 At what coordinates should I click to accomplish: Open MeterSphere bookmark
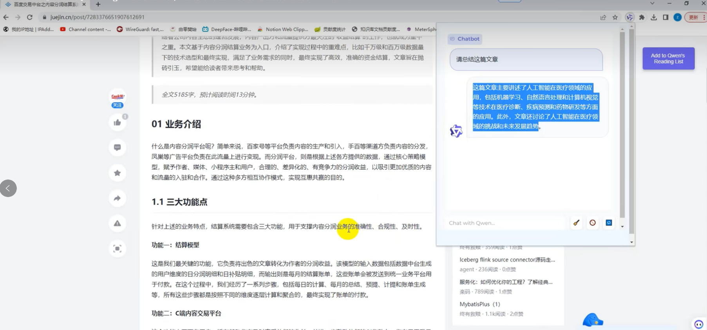pos(421,29)
